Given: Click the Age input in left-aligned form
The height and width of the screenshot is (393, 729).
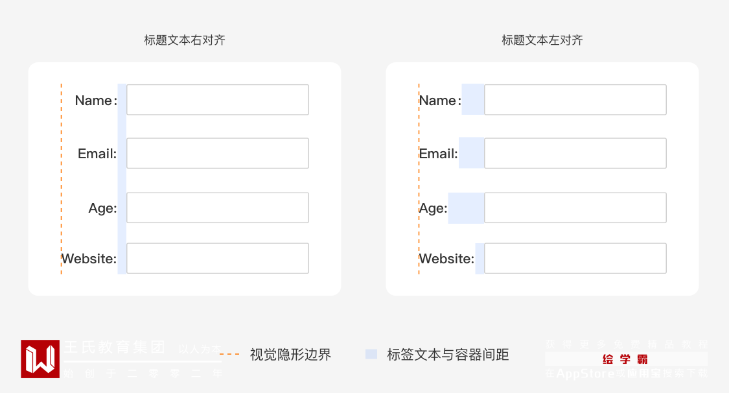Looking at the screenshot, I should click(x=575, y=208).
